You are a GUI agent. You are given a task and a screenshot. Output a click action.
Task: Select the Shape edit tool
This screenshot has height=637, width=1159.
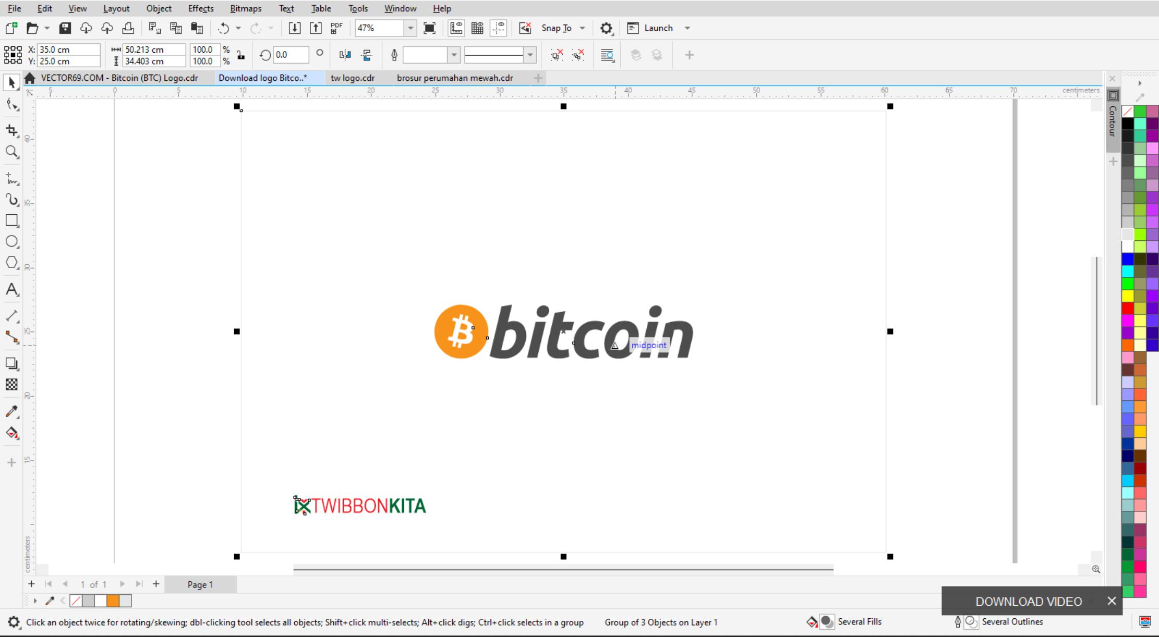click(11, 105)
